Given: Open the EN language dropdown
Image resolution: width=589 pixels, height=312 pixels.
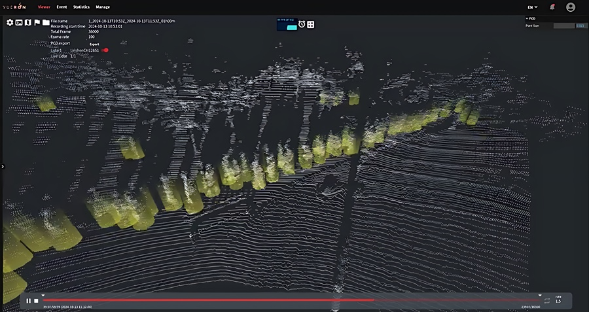Looking at the screenshot, I should pyautogui.click(x=533, y=7).
